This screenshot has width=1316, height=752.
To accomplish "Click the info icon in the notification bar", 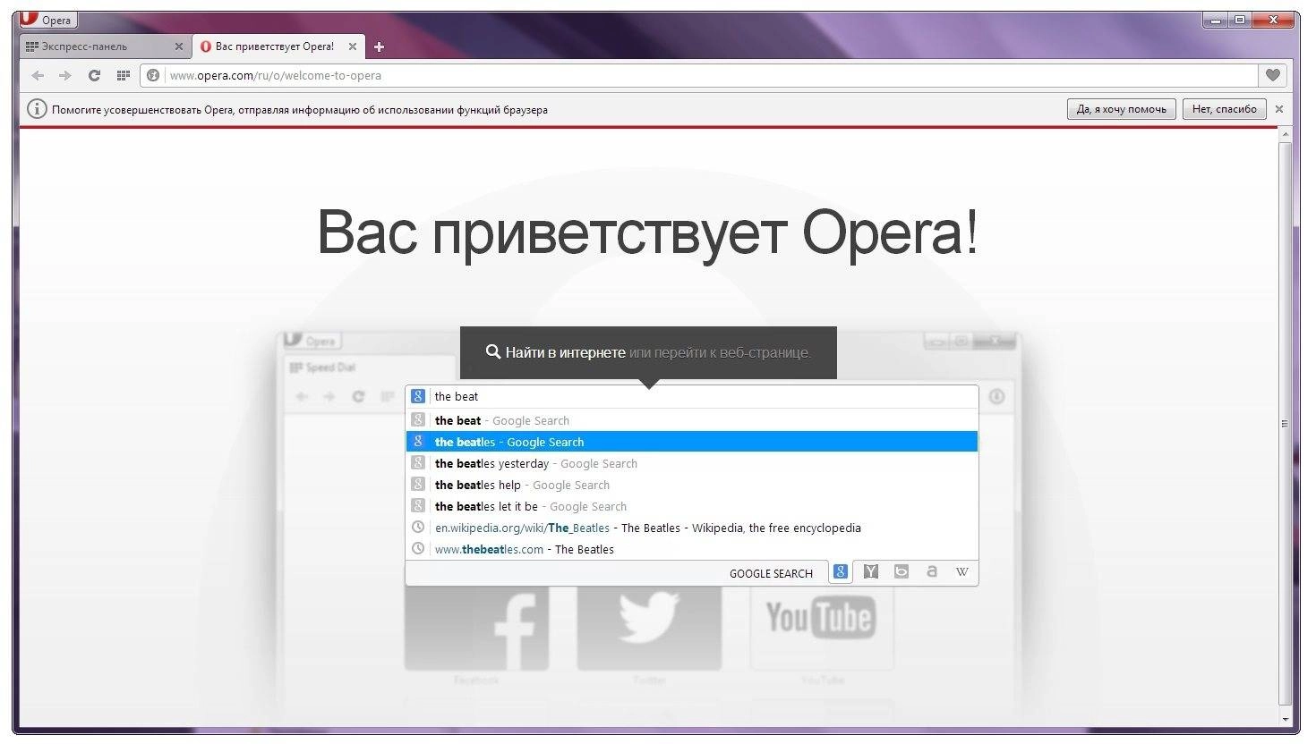I will (37, 110).
